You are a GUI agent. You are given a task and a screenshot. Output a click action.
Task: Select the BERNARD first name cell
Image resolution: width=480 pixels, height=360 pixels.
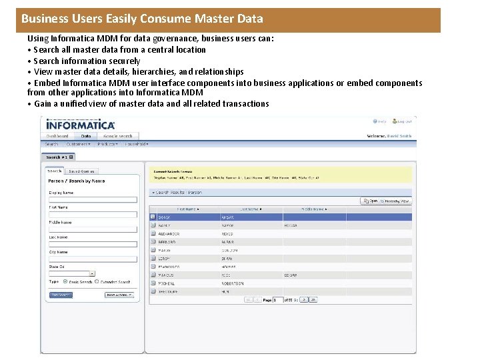click(167, 242)
